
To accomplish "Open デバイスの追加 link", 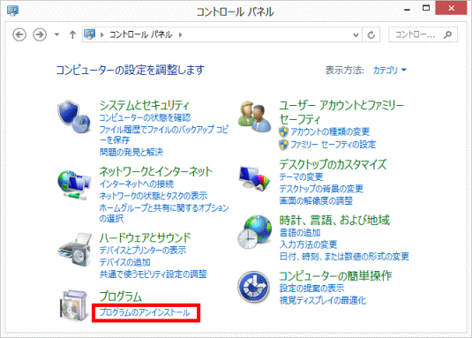I will point(124,262).
